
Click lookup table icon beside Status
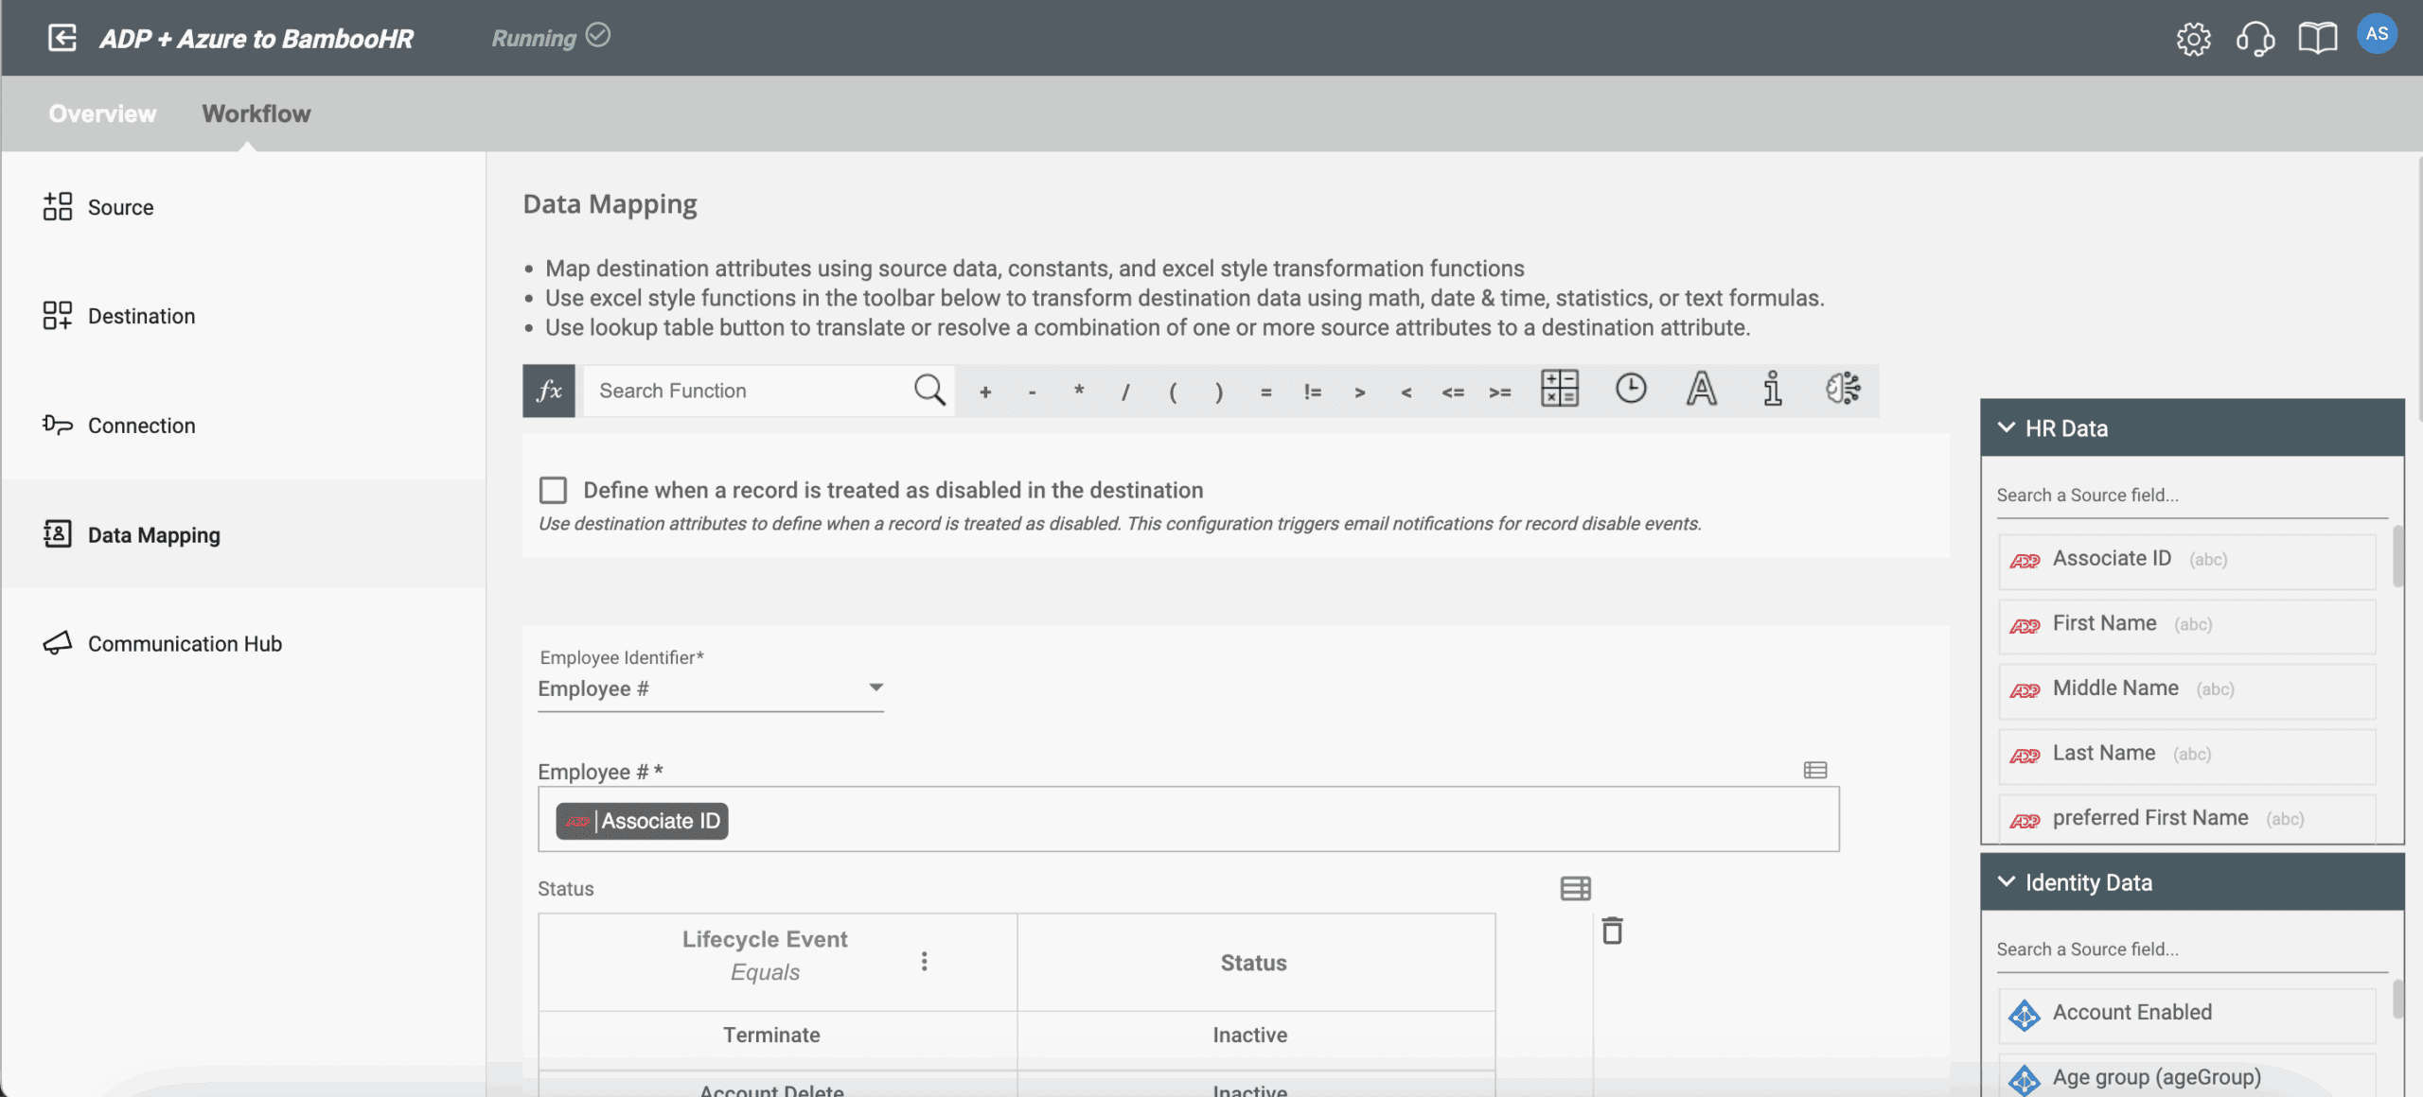pos(1575,888)
